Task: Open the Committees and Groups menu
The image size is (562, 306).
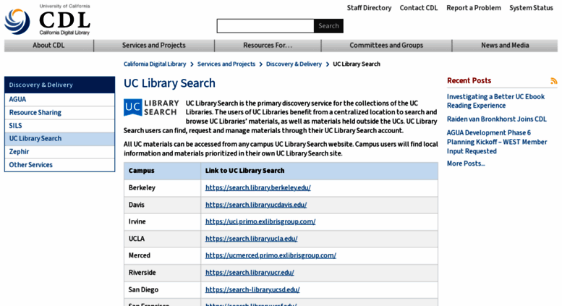Action: pos(386,46)
